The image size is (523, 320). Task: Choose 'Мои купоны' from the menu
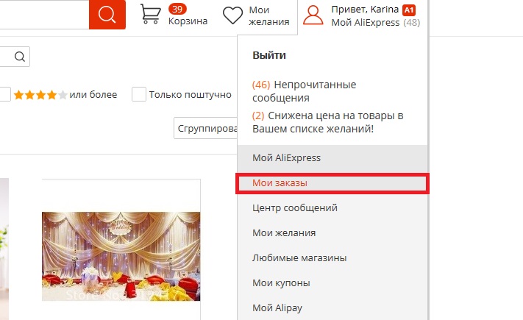click(x=281, y=283)
